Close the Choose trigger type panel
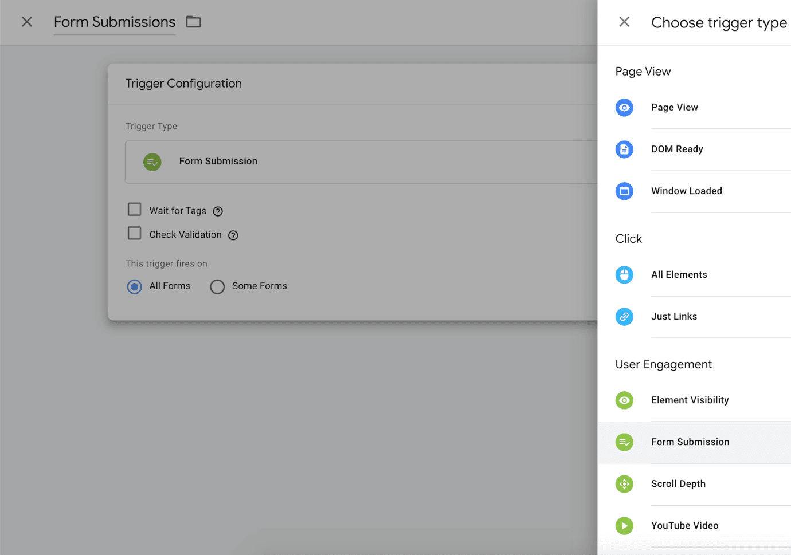Image resolution: width=791 pixels, height=555 pixels. point(624,22)
